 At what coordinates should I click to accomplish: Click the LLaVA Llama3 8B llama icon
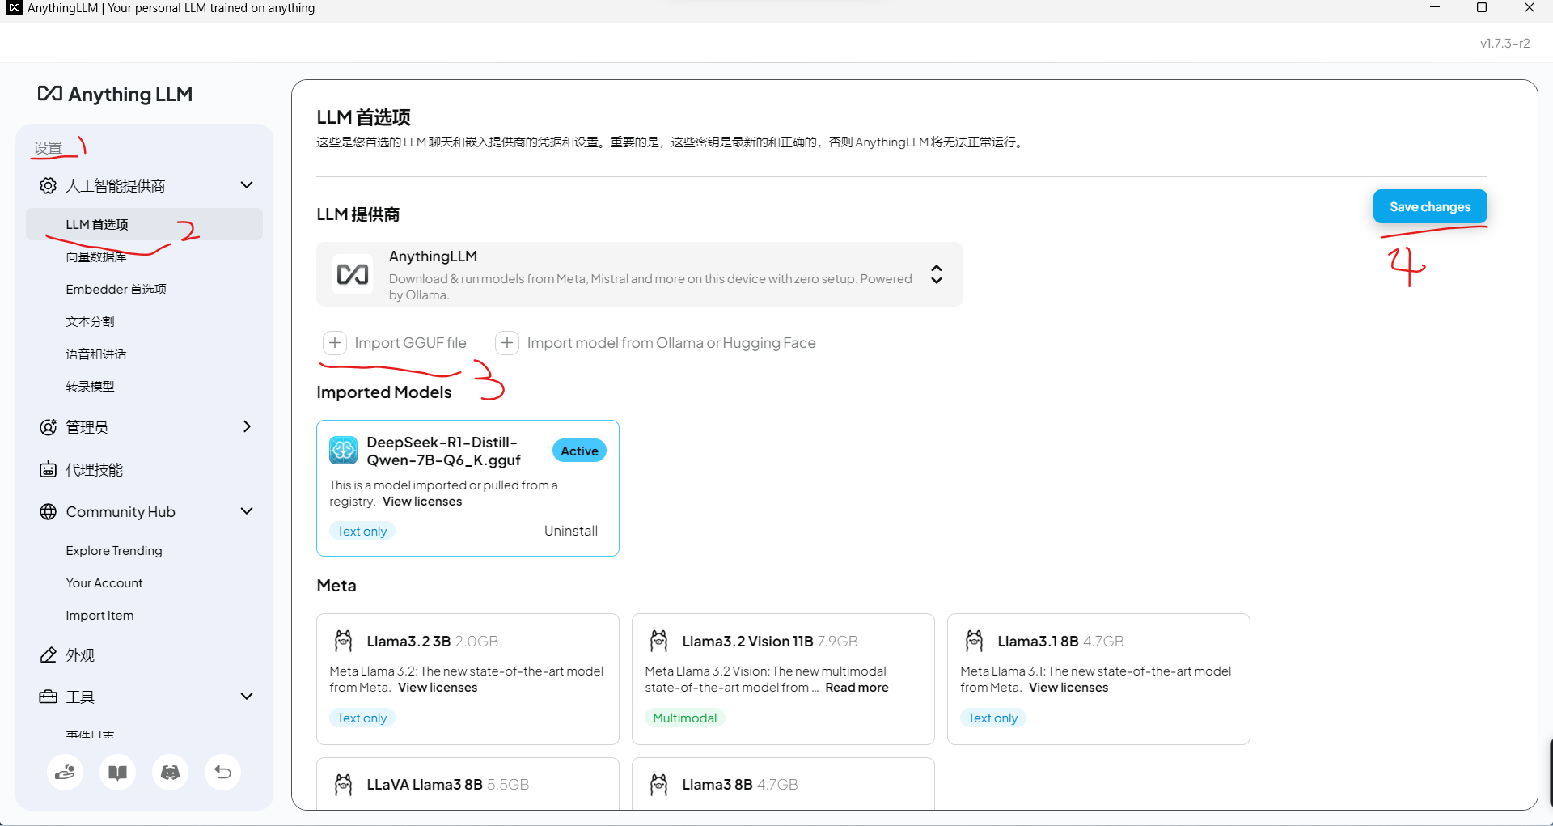[343, 785]
